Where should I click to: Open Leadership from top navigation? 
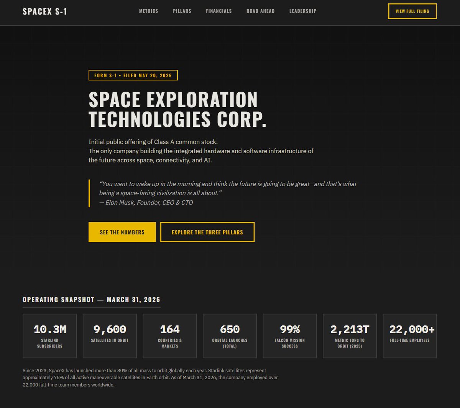tap(303, 11)
